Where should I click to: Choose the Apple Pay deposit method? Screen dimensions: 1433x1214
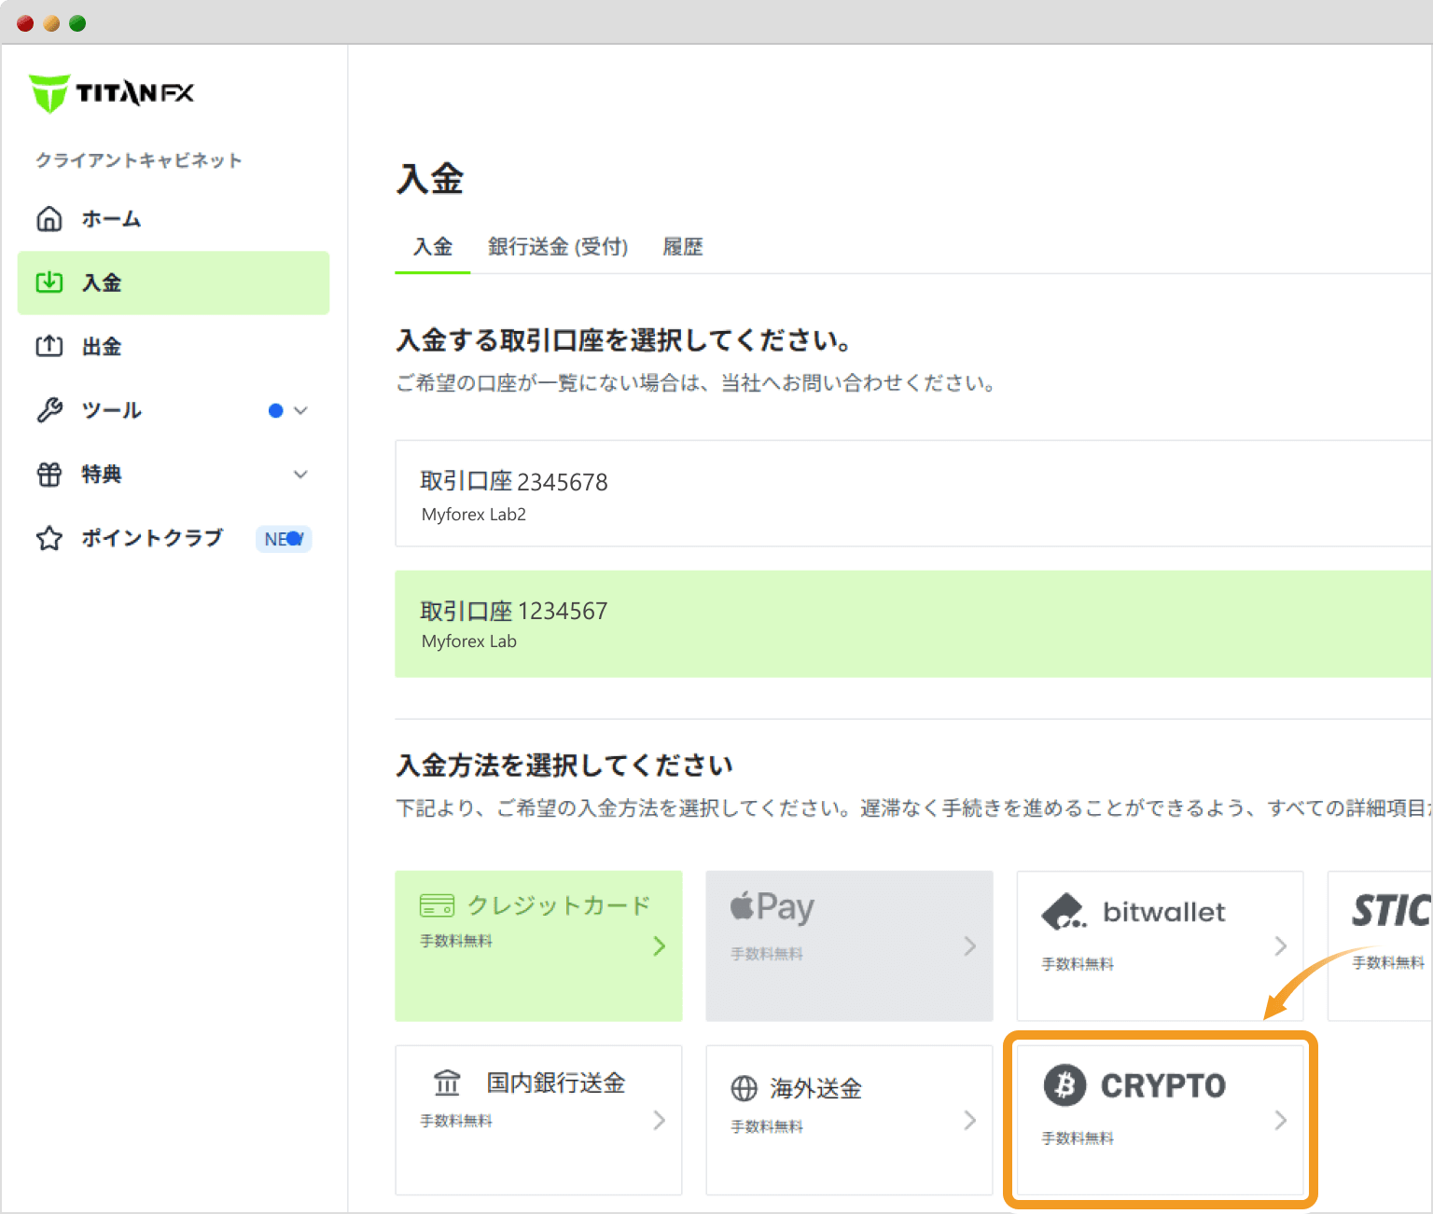pos(849,945)
